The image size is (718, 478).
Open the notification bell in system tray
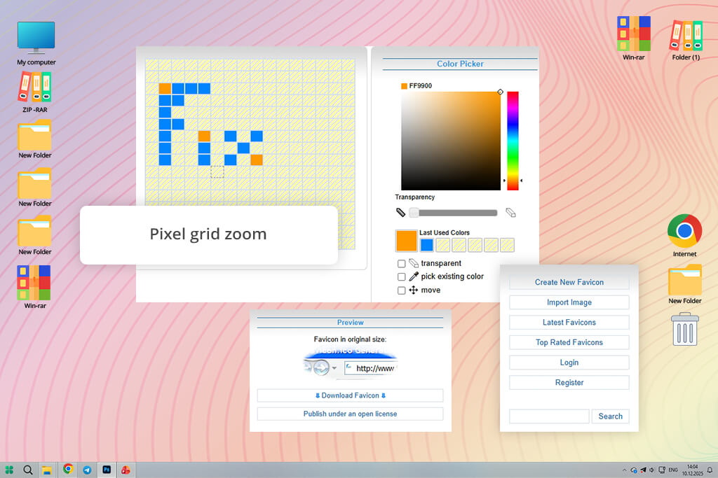[x=710, y=470]
